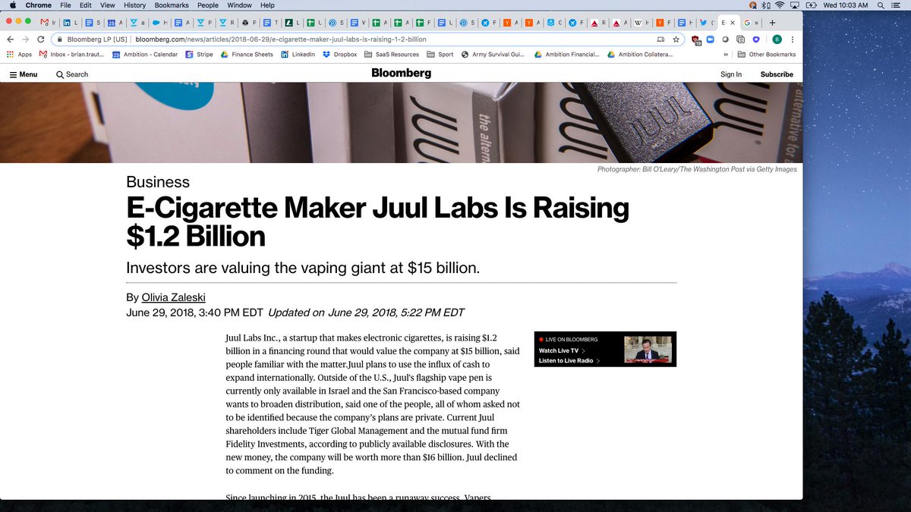
Task: Open the Apps bookmark shortcut
Action: click(19, 55)
